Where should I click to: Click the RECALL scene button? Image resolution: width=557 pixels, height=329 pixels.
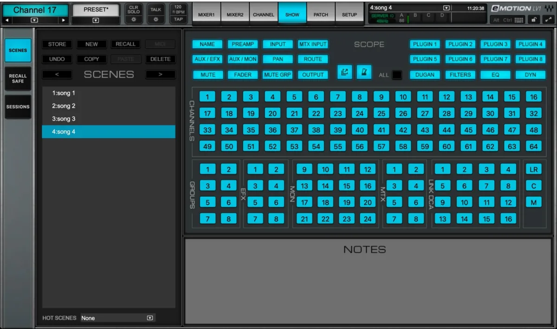point(125,44)
